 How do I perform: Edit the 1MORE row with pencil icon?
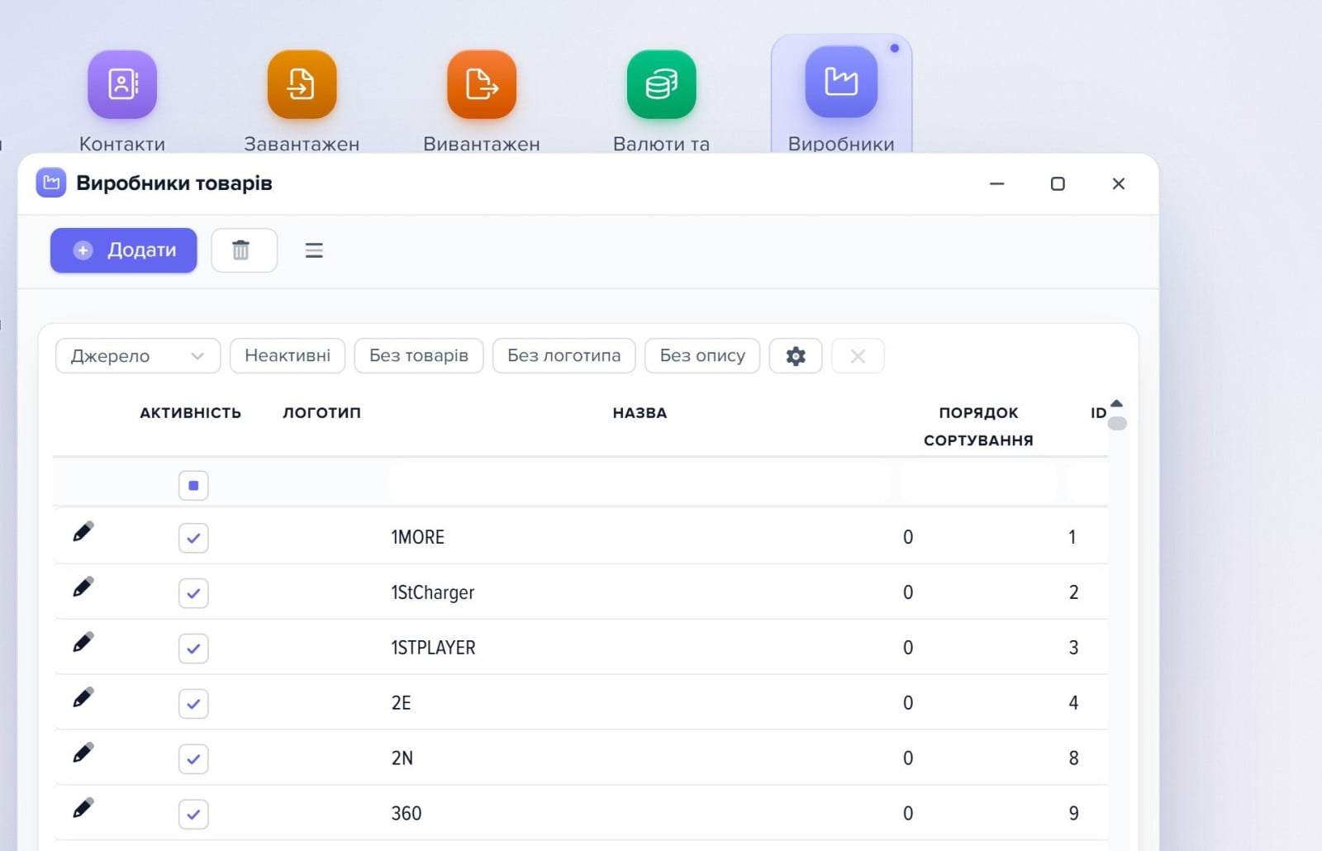click(83, 531)
